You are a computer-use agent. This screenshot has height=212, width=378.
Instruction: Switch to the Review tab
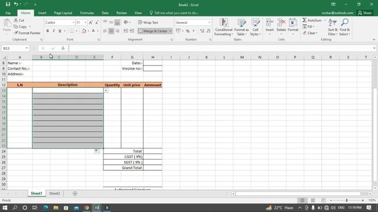pos(122,13)
